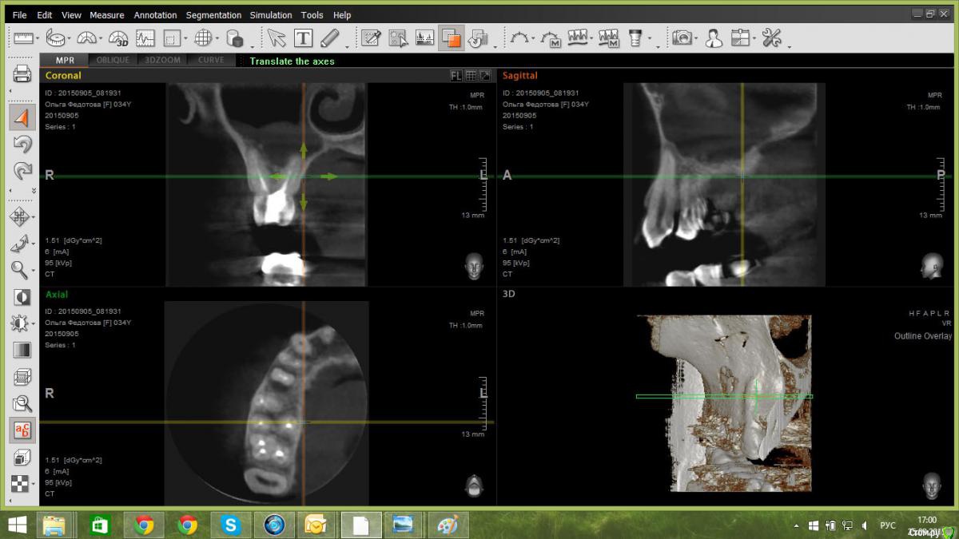The image size is (959, 539).
Task: Open the Segmentation menu
Action: pos(213,15)
